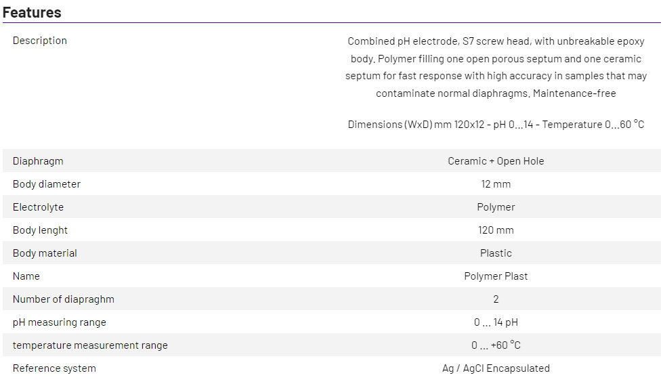This screenshot has height=386, width=663.
Task: Click the '0 ... 14 pH' value
Action: 496,322
